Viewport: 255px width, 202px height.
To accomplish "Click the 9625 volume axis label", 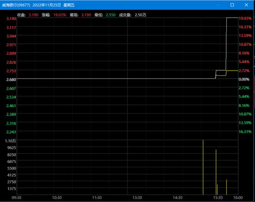I will [x=12, y=148].
